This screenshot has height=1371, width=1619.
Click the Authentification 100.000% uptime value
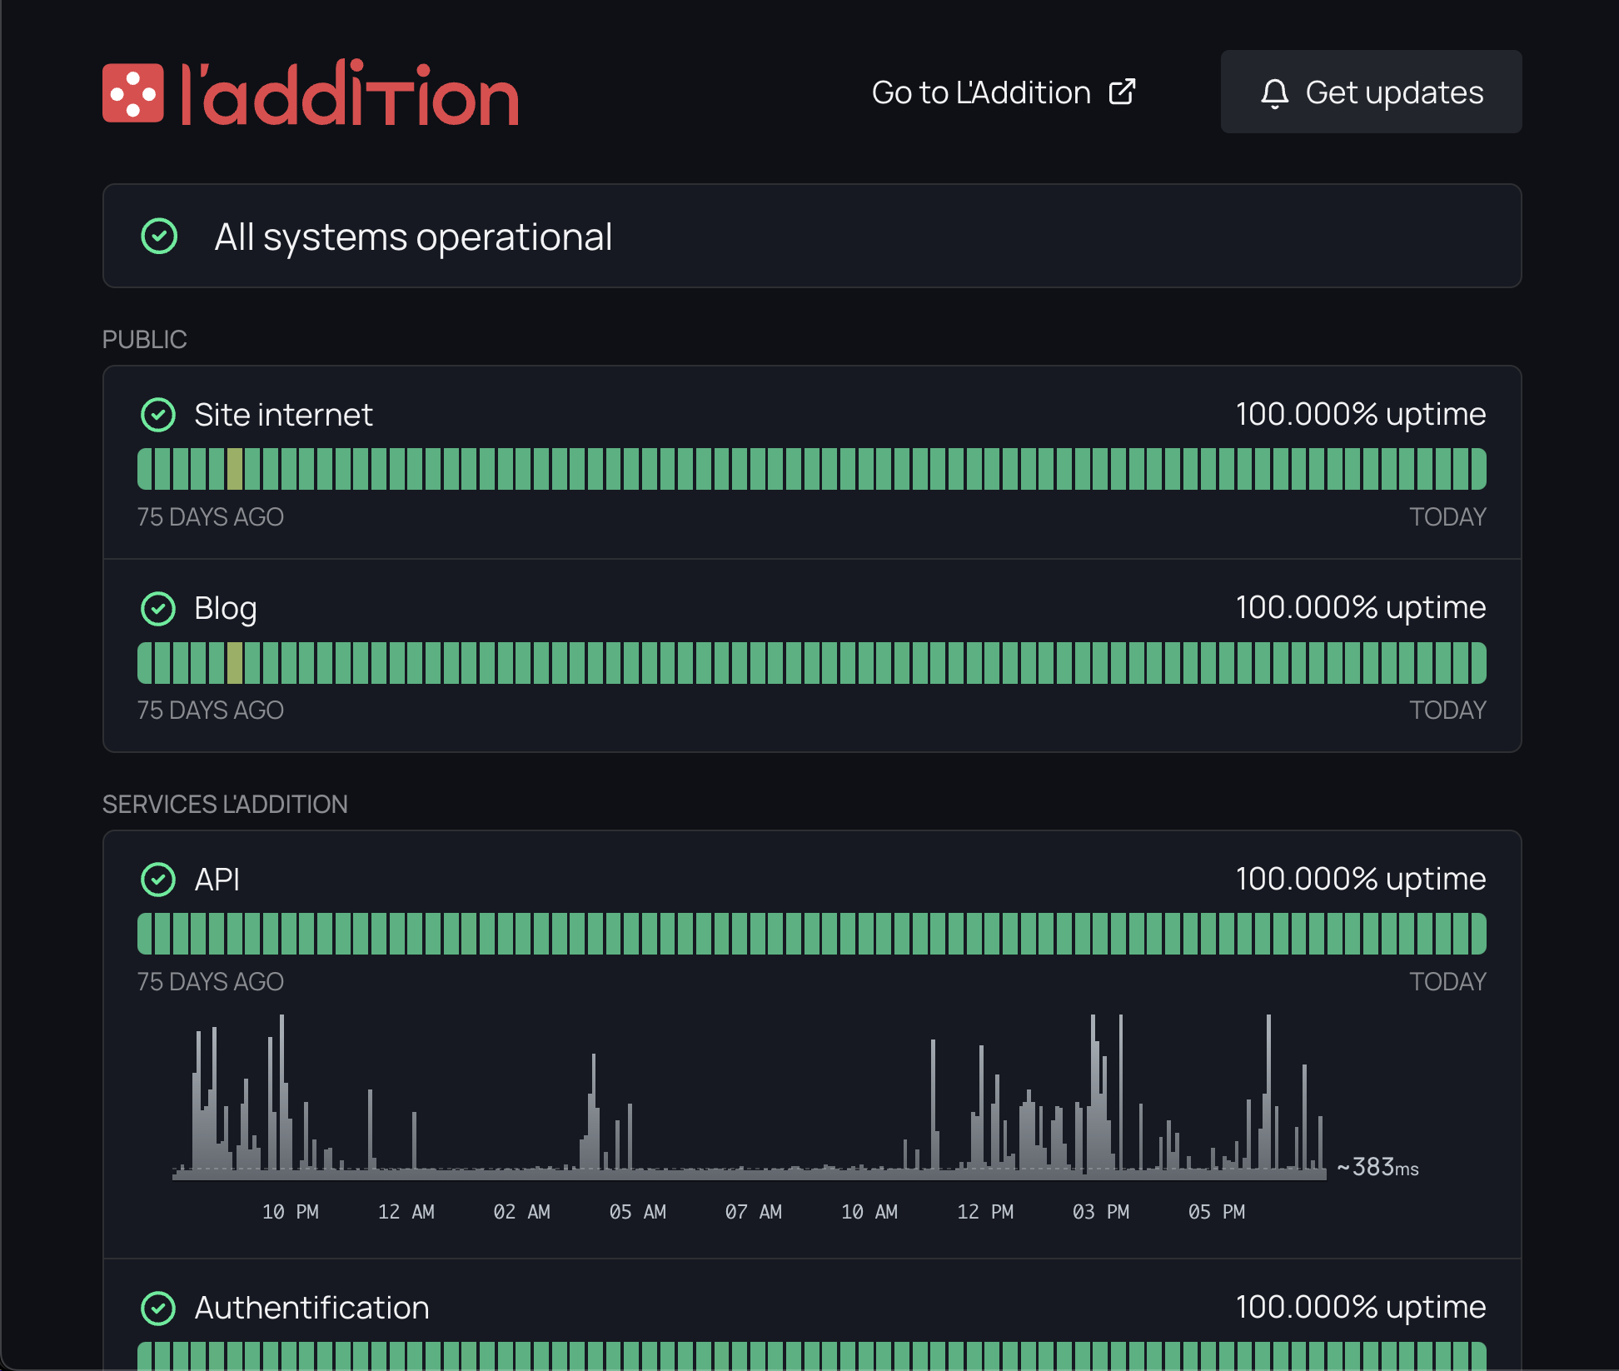[1361, 1307]
